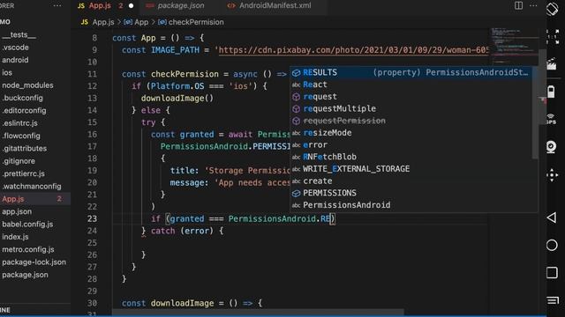Select requestMultiple suggestion
Screen dimensions: 565x317
pyautogui.click(x=411, y=108)
